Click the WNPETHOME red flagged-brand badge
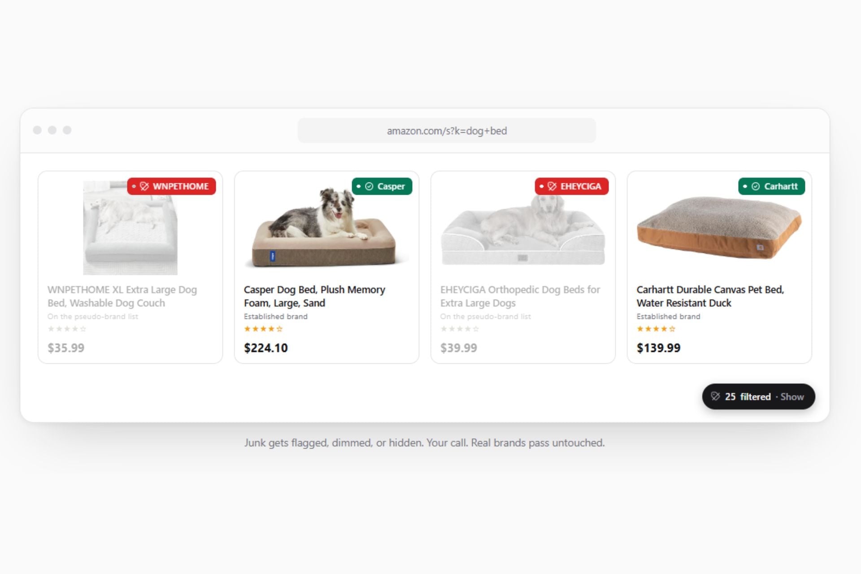This screenshot has width=861, height=574. pyautogui.click(x=171, y=186)
